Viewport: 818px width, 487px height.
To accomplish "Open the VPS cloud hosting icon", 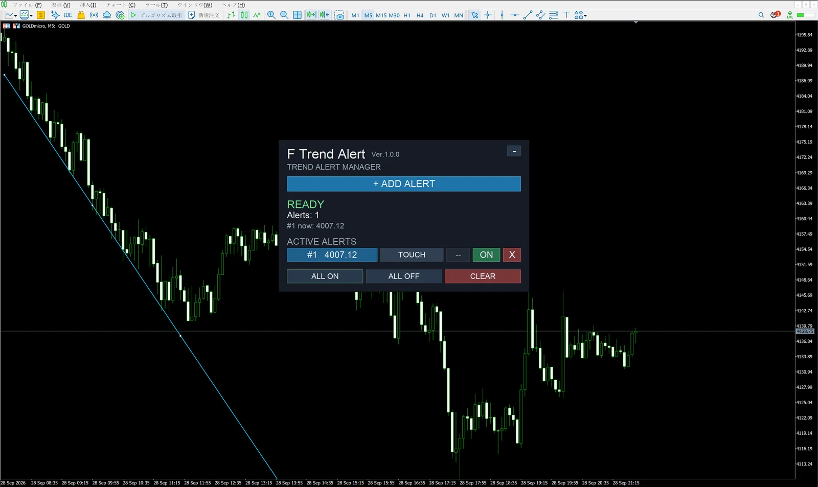I will (107, 15).
